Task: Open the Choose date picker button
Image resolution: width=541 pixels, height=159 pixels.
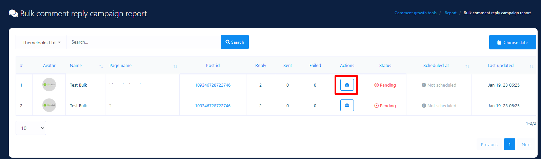Action: 512,42
